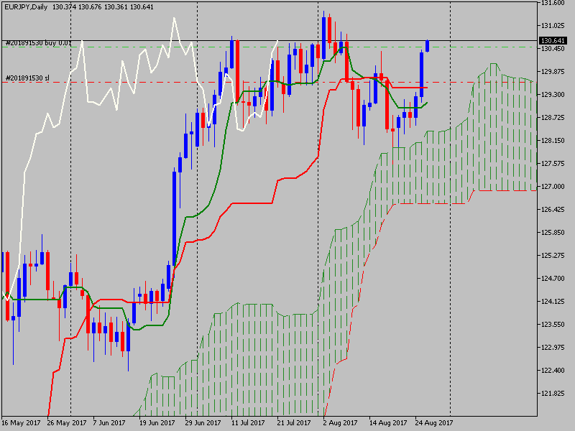Click the 125.275 price scale label
575x431 pixels.
553,256
